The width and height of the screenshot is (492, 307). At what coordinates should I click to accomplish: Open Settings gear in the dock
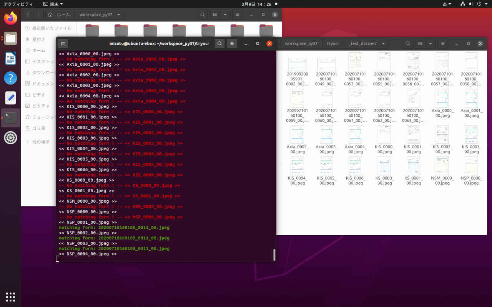(10, 137)
